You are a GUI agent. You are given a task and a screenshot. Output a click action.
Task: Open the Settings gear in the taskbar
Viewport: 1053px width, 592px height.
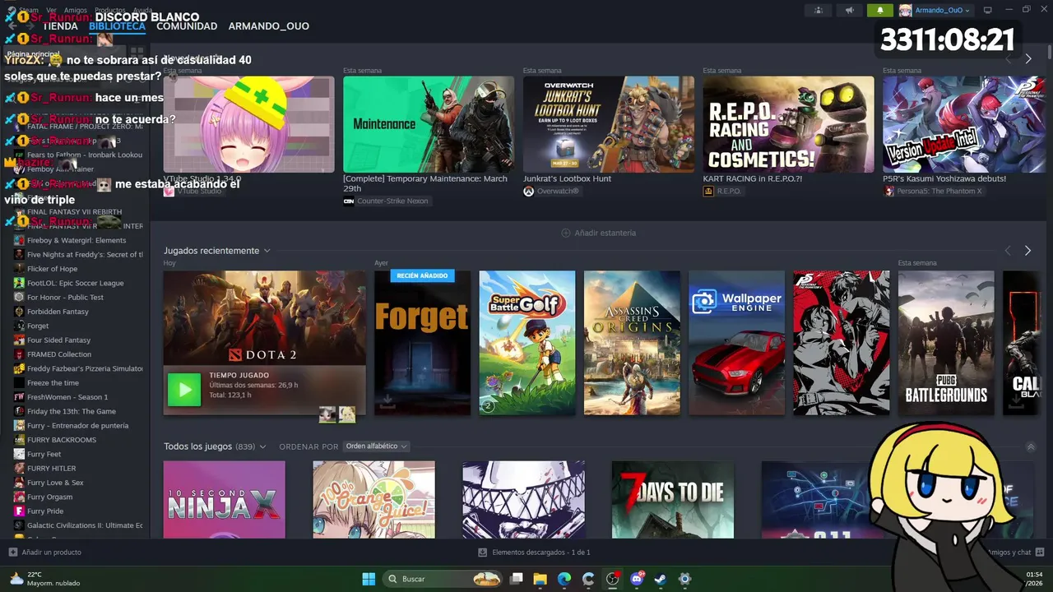tap(684, 579)
